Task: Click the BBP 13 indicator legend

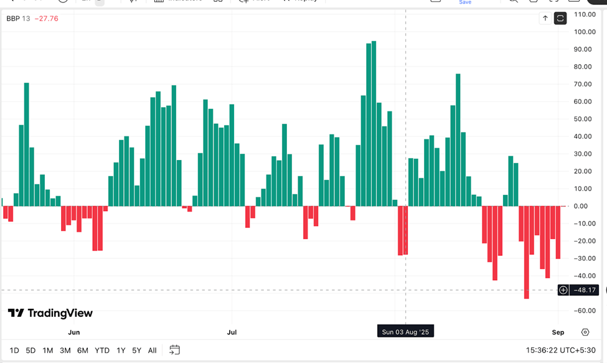Action: pyautogui.click(x=18, y=19)
